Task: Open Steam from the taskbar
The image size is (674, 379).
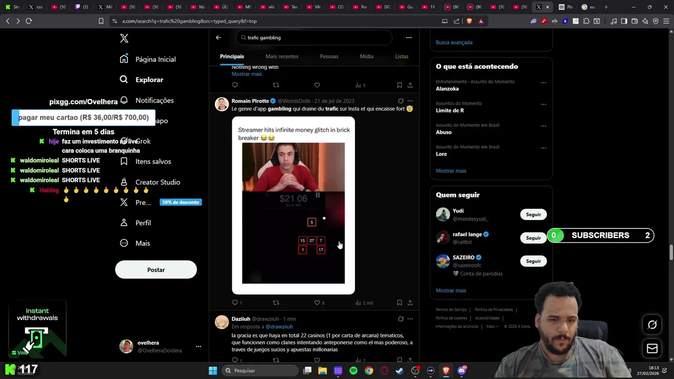Action: (x=400, y=371)
